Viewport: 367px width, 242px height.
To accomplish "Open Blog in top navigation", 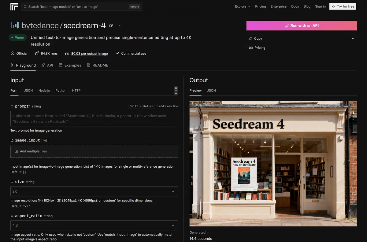I will click(x=307, y=6).
